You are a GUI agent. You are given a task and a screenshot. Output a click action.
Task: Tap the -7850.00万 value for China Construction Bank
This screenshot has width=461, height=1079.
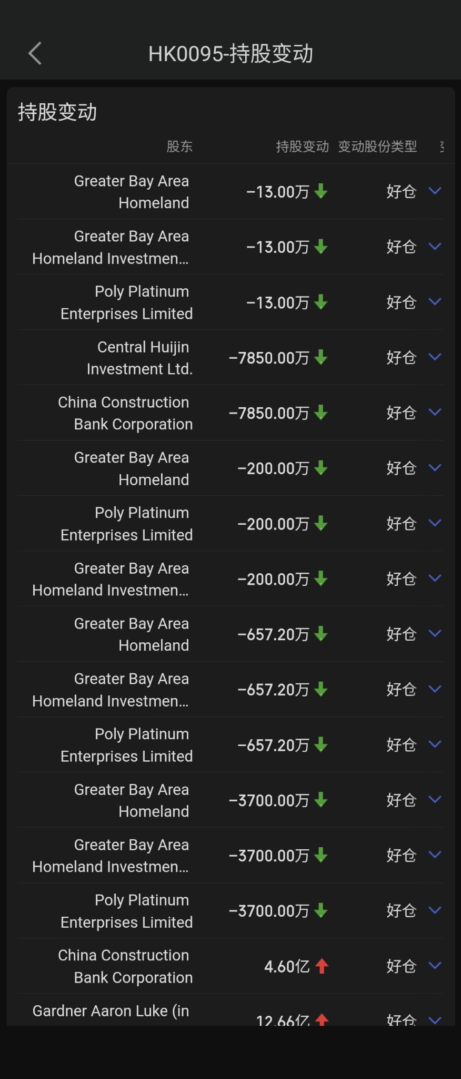tap(269, 413)
